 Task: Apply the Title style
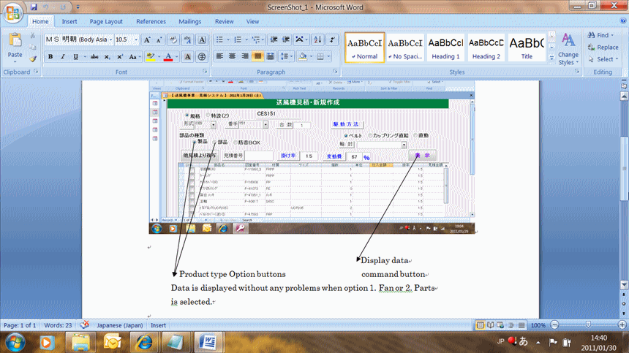527,48
